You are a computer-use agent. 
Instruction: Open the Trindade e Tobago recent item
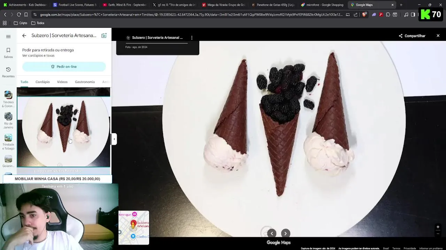point(8,142)
